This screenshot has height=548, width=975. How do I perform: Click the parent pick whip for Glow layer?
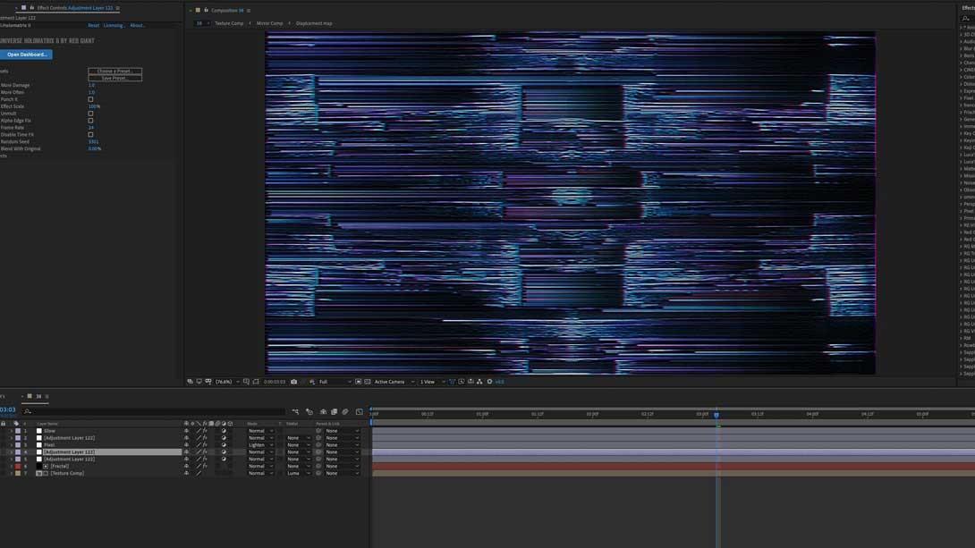pyautogui.click(x=319, y=431)
